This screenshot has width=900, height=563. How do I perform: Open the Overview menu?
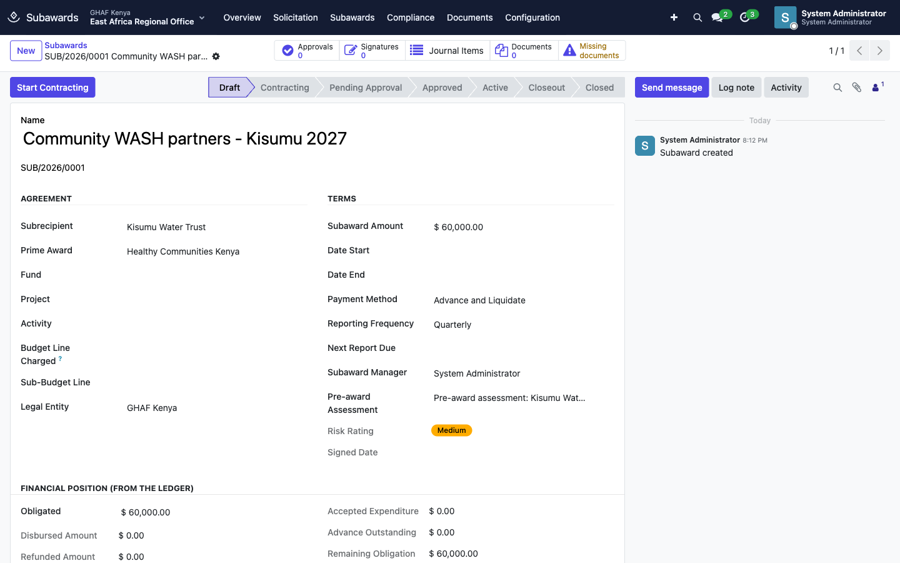pyautogui.click(x=242, y=18)
